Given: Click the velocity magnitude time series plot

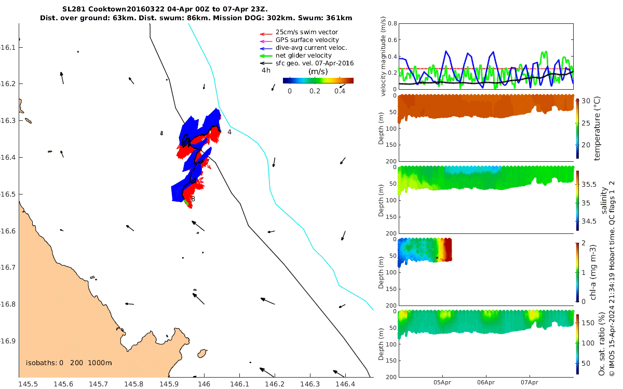Looking at the screenshot, I should point(486,56).
